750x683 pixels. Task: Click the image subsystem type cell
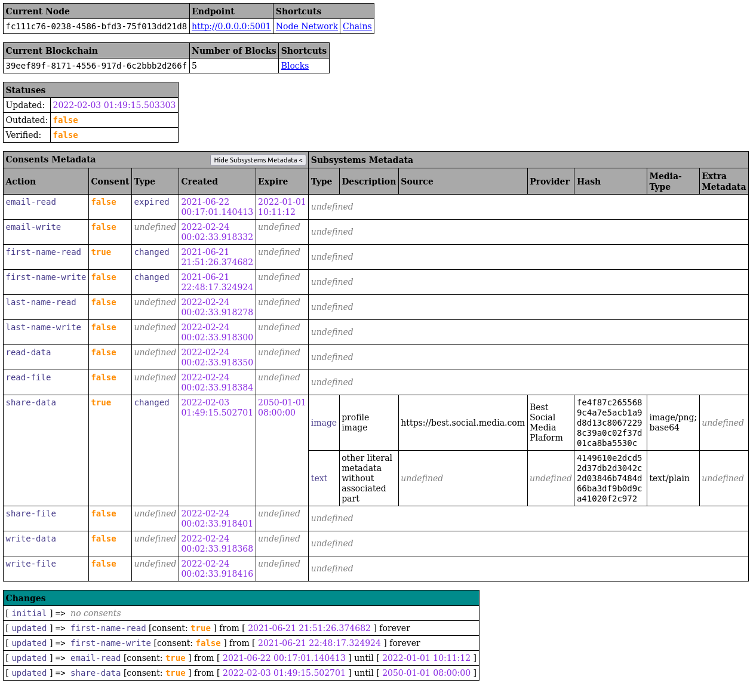(324, 423)
